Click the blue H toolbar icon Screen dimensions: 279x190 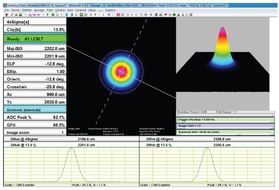pyautogui.click(x=109, y=15)
